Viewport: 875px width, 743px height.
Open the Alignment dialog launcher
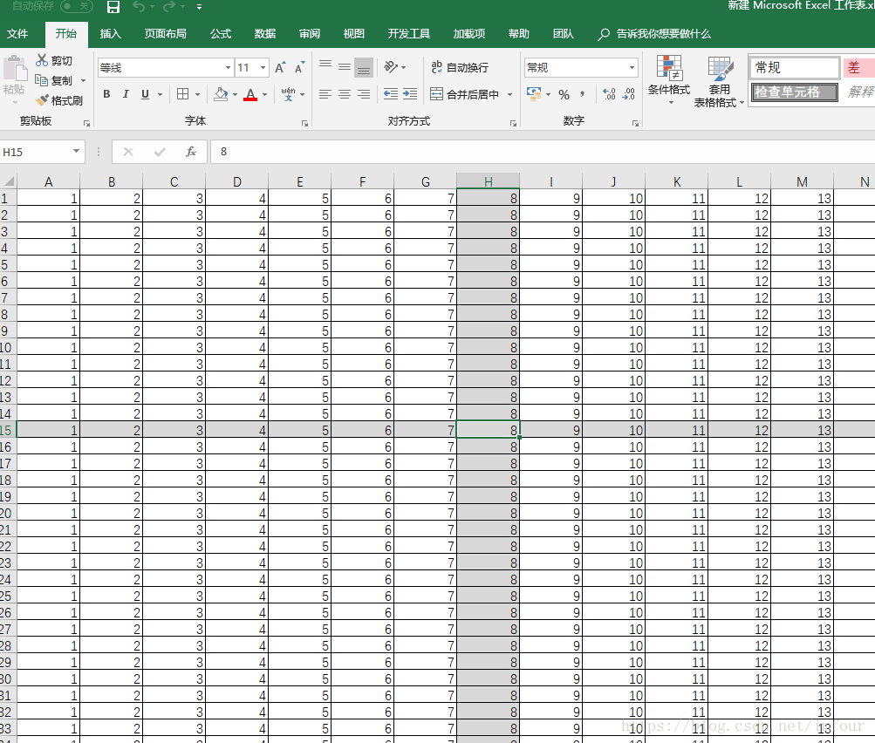(x=513, y=123)
